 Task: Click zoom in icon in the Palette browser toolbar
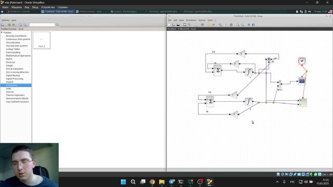pyautogui.click(x=20, y=25)
